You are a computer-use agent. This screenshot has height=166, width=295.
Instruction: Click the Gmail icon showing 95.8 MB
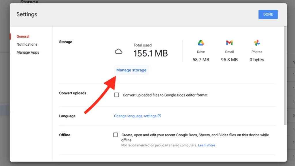click(x=229, y=43)
